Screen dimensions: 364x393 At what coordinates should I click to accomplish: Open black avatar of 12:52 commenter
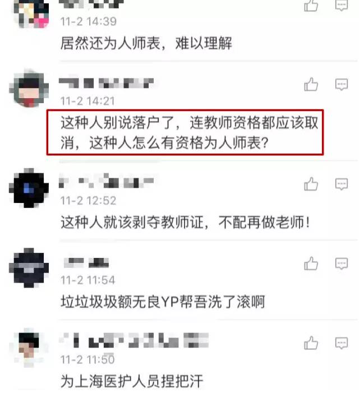point(29,188)
